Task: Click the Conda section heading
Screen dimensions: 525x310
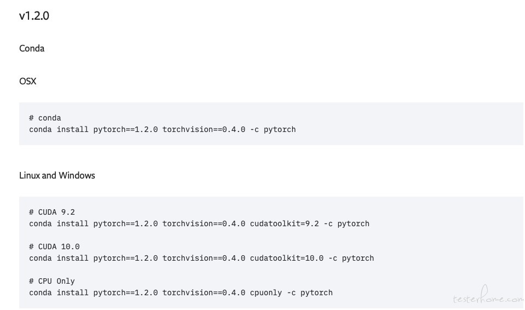Action: tap(32, 49)
